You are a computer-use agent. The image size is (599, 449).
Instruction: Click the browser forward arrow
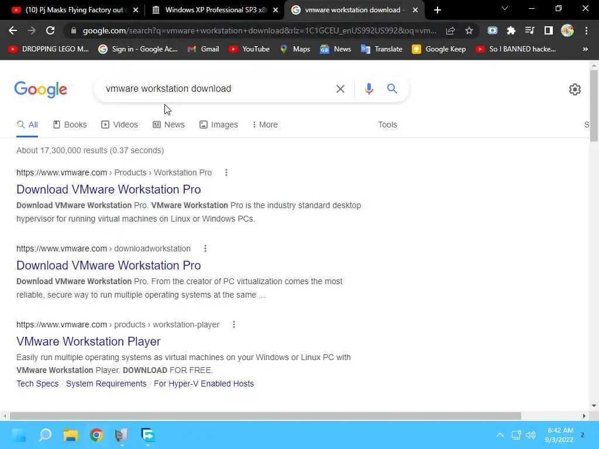click(x=32, y=30)
